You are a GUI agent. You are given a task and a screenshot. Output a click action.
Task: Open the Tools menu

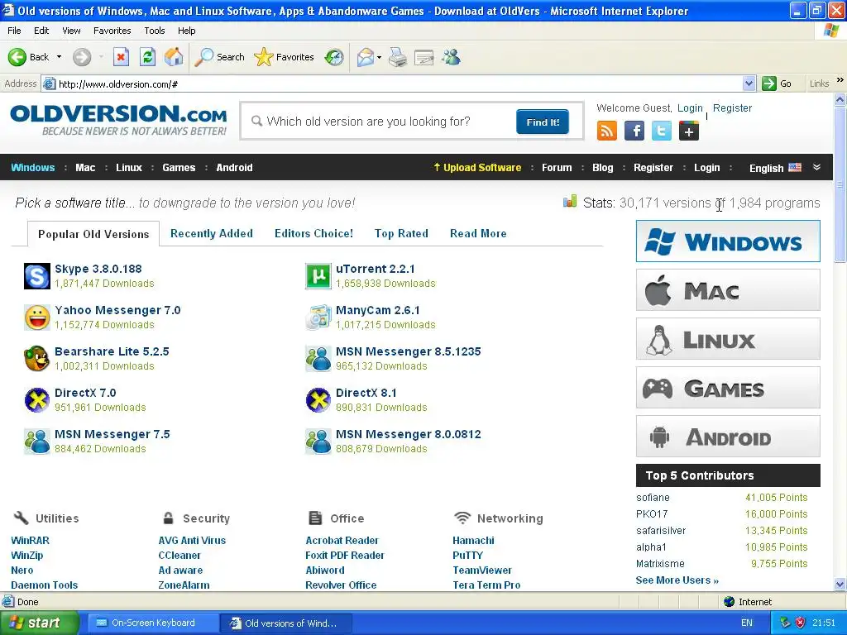pyautogui.click(x=155, y=31)
